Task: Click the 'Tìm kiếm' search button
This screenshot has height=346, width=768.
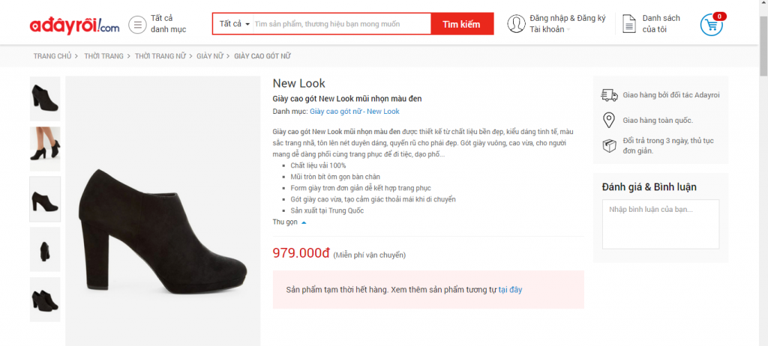Action: [461, 24]
